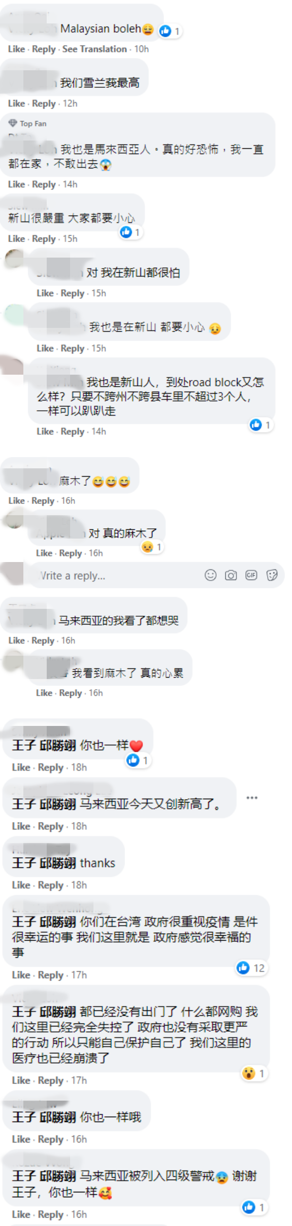Open sticker picker in reply box

pos(272,575)
